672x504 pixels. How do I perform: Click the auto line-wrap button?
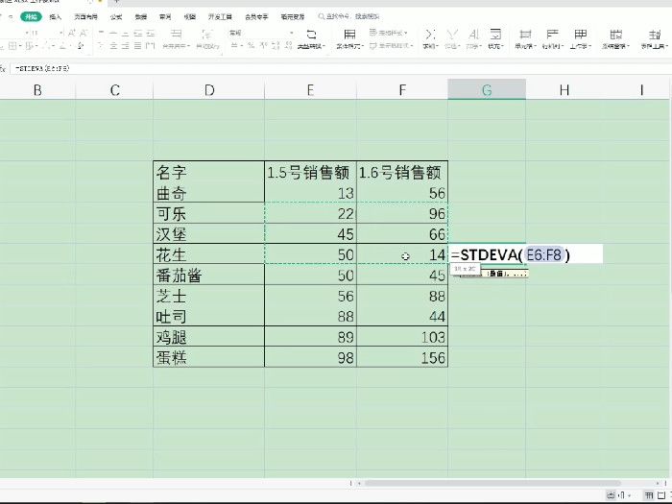[x=208, y=39]
